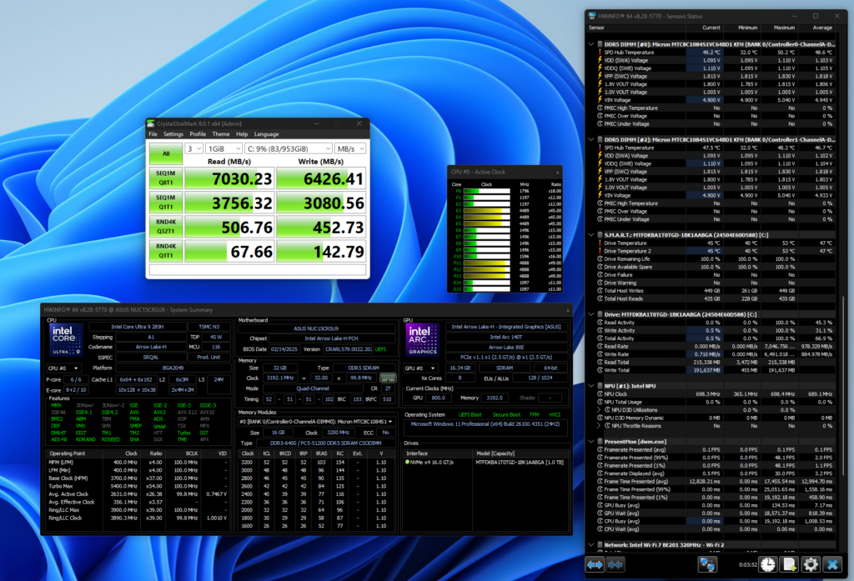Viewport: 854px width, 581px height.
Task: Click the icon beside Read Activity
Action: click(x=600, y=323)
